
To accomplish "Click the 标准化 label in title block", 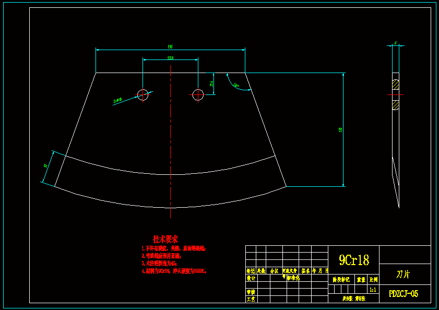I will tap(293, 278).
